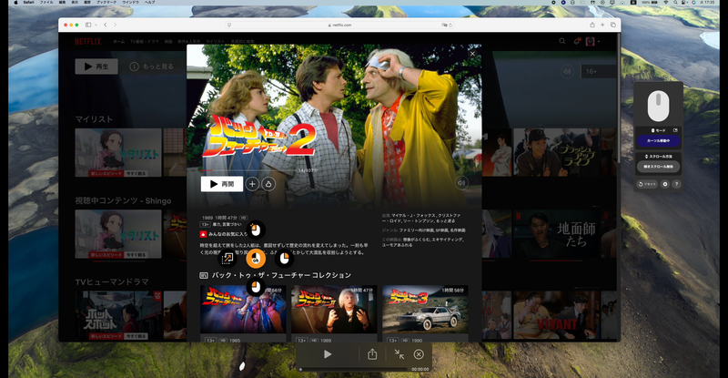This screenshot has width=728, height=378.
Task: Click Spotlight search in macOS menu bar
Action: 675,3
